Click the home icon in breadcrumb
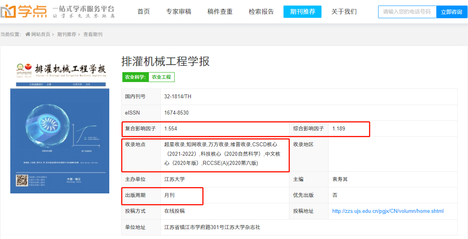The height and width of the screenshot is (239, 468). (28, 34)
